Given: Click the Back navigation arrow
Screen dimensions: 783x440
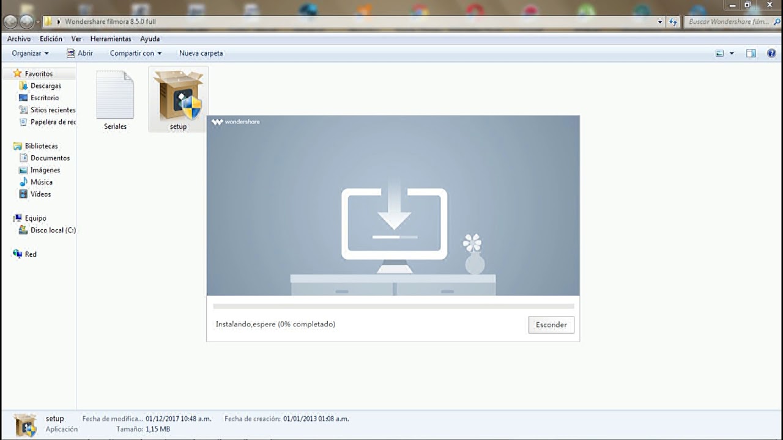Looking at the screenshot, I should pyautogui.click(x=10, y=21).
